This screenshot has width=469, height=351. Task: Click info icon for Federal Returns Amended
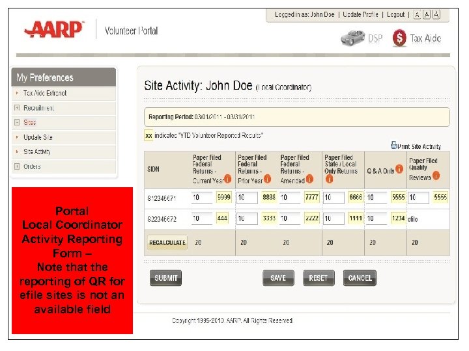pyautogui.click(x=309, y=179)
